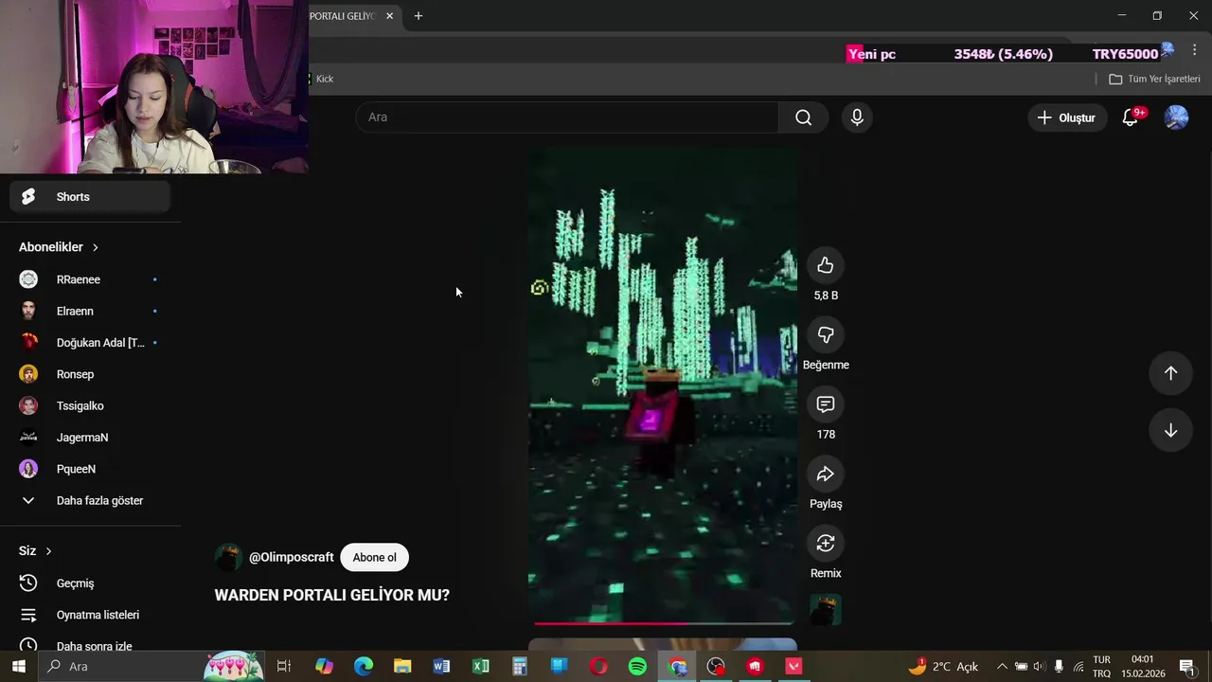Open the Tüm Yer İşaretleri bookmarks folder
The height and width of the screenshot is (682, 1212).
point(1154,79)
